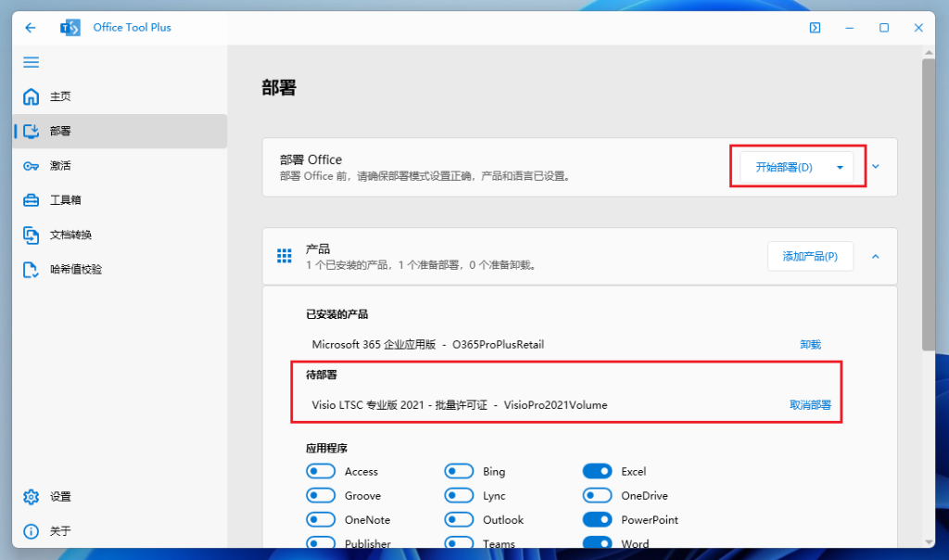Enable the Outlook switch
Screen dimensions: 949x560
tap(459, 519)
